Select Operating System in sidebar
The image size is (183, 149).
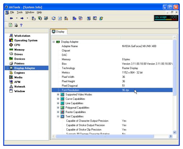tap(26, 40)
